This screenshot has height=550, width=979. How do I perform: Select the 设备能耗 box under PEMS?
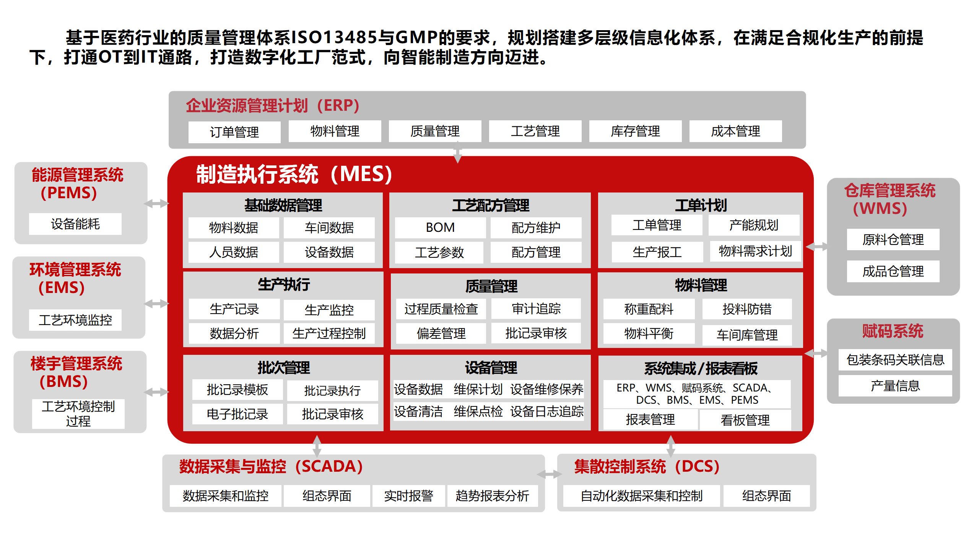point(75,224)
